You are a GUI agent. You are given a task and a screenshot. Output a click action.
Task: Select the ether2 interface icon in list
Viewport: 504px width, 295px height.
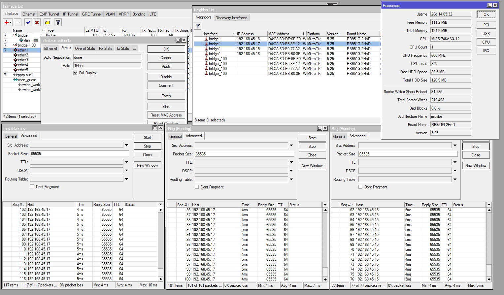click(15, 55)
